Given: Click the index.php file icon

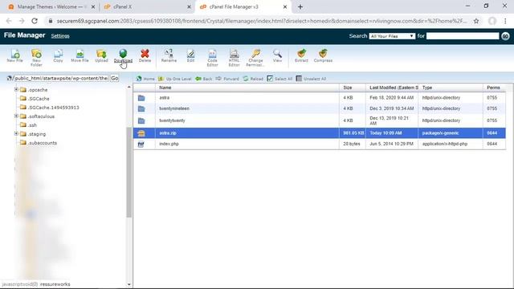Looking at the screenshot, I should point(141,144).
